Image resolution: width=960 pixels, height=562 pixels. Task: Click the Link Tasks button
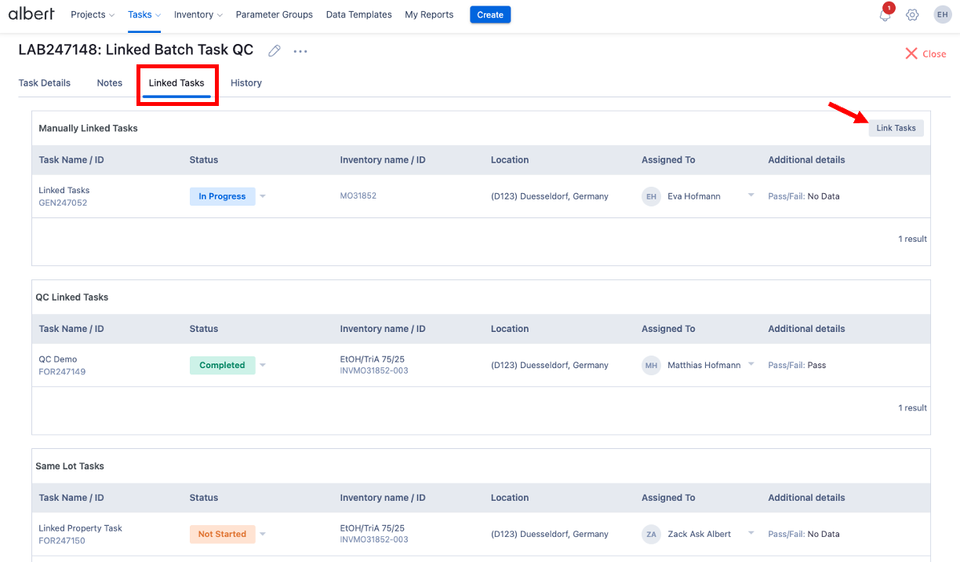pyautogui.click(x=896, y=128)
